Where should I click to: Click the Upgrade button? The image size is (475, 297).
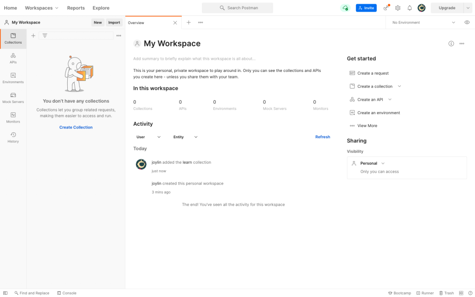(447, 8)
